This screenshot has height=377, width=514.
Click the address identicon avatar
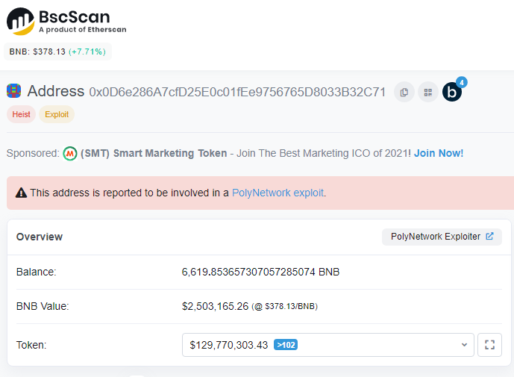click(13, 91)
